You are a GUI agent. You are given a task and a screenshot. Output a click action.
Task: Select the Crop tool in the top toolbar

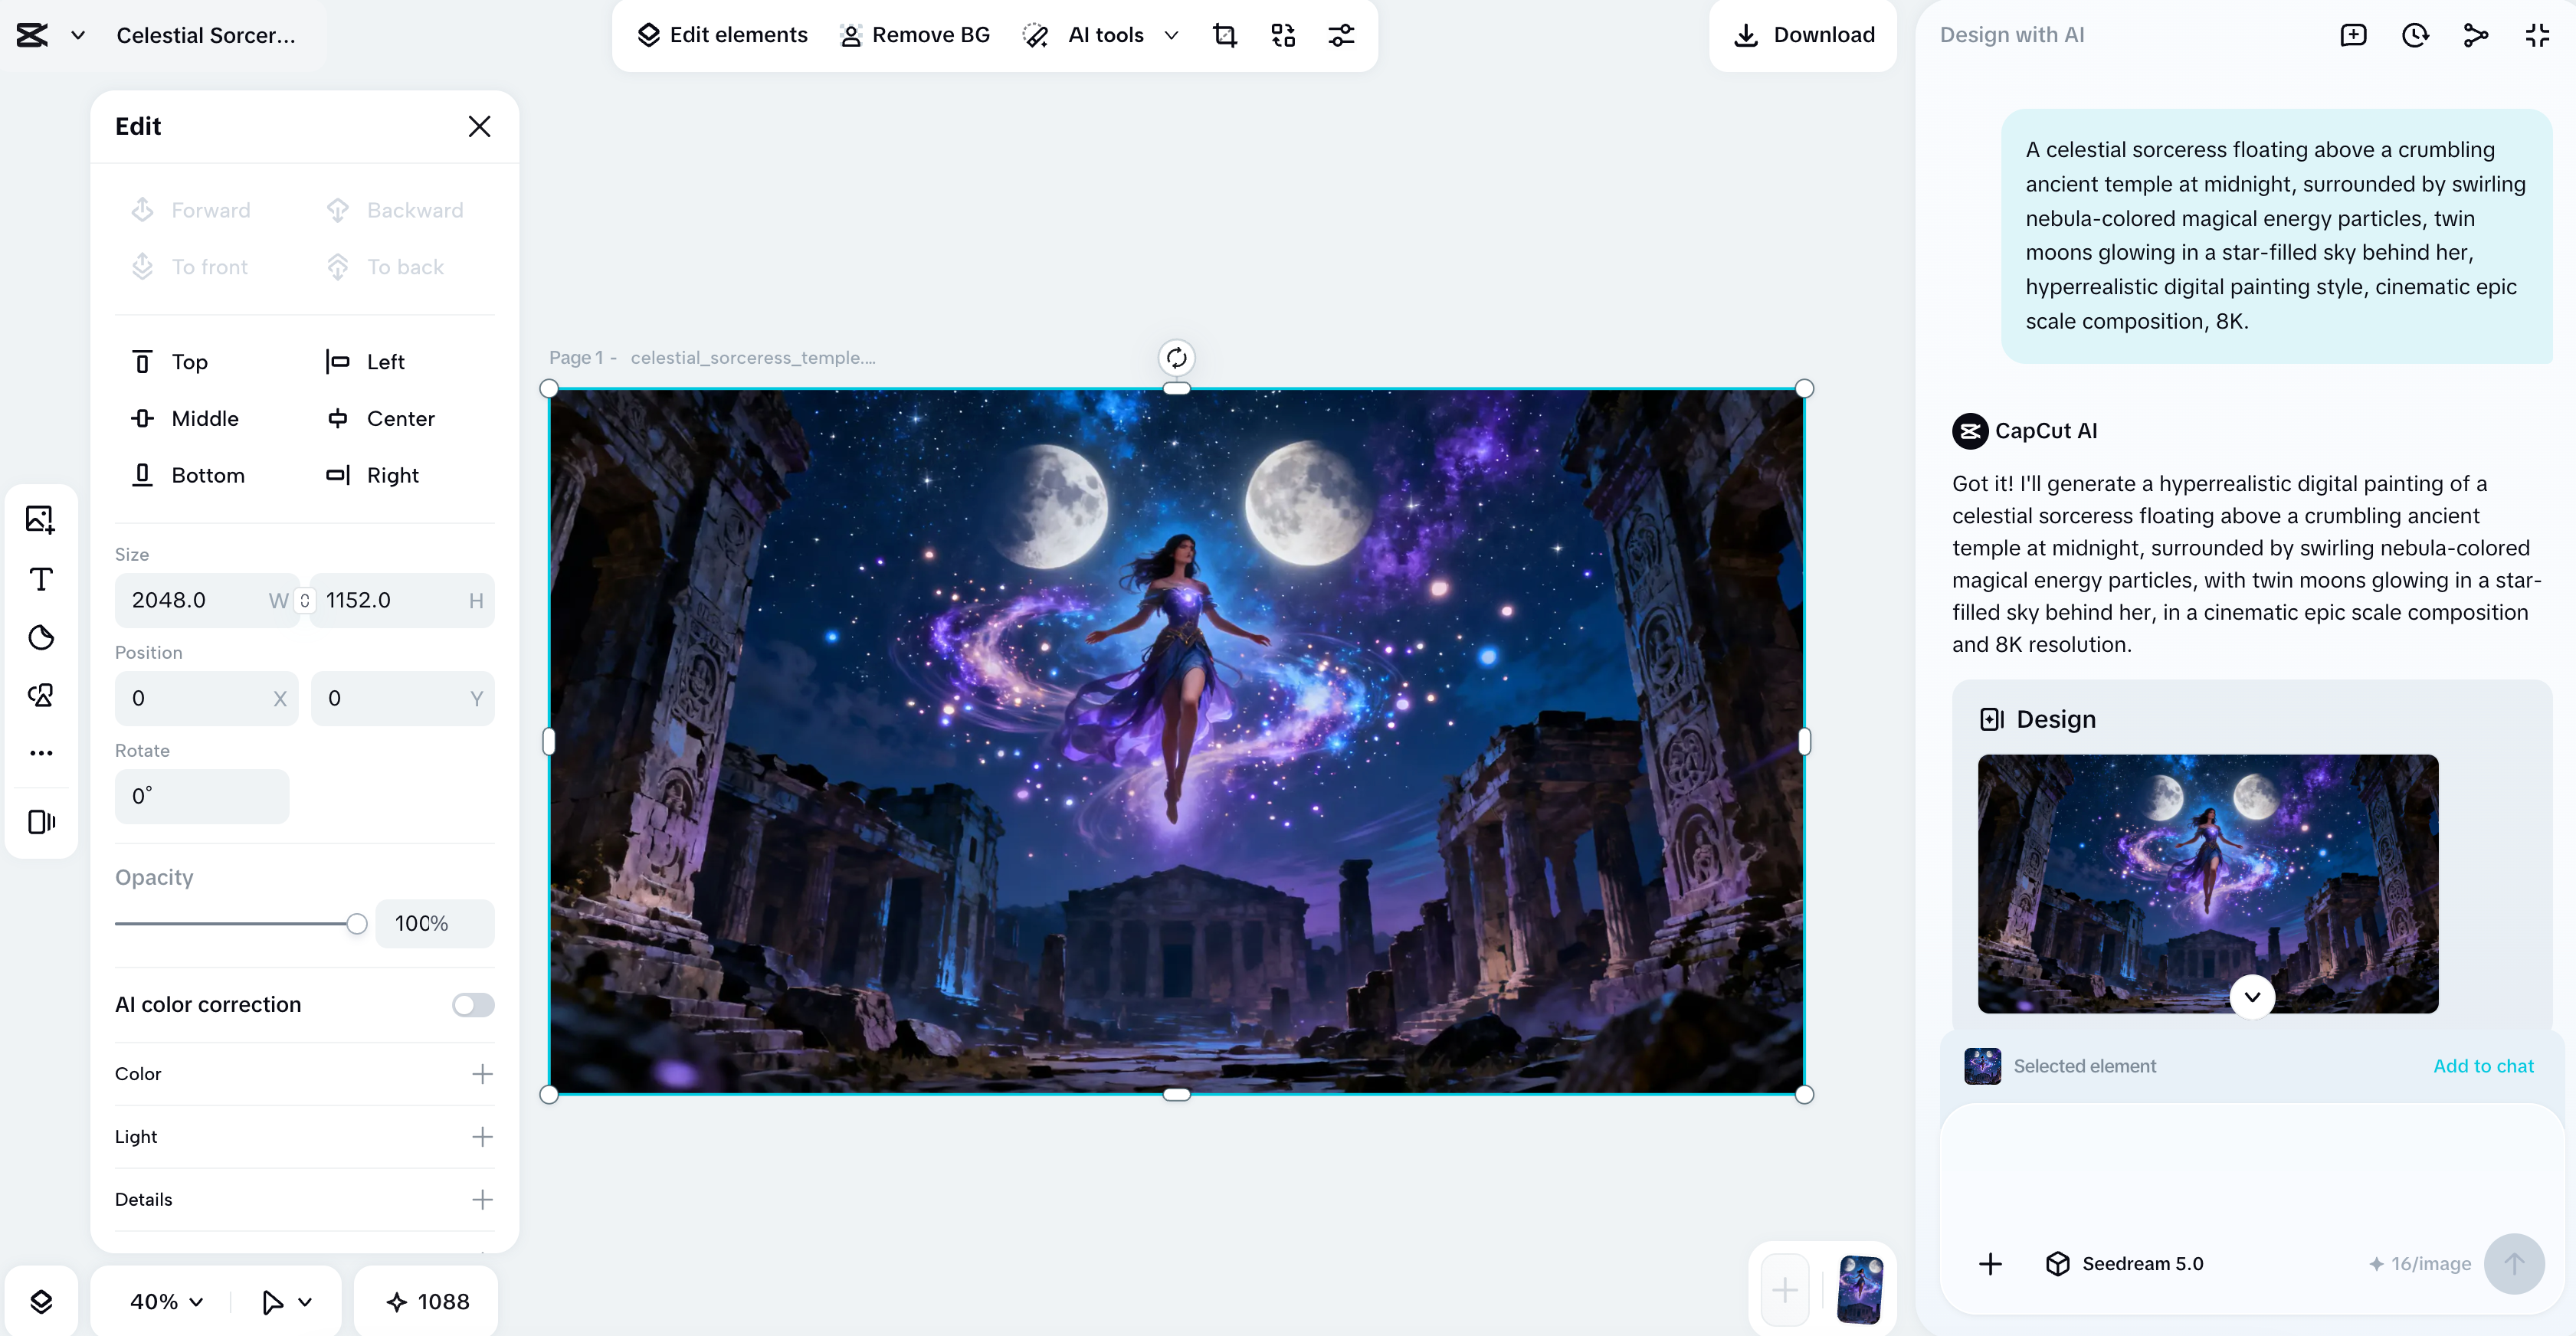[1225, 35]
